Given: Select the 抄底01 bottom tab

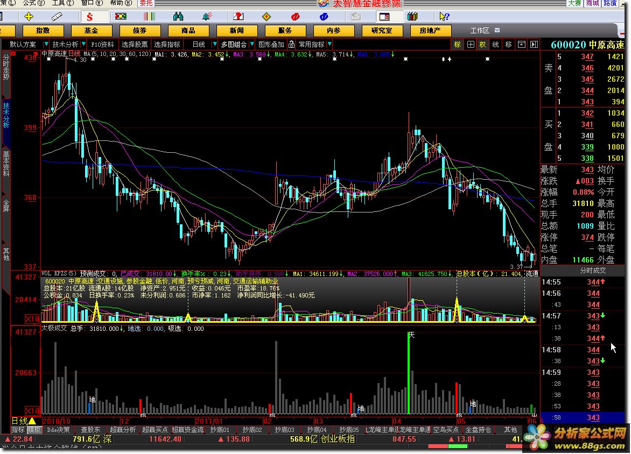Looking at the screenshot, I should [x=220, y=430].
